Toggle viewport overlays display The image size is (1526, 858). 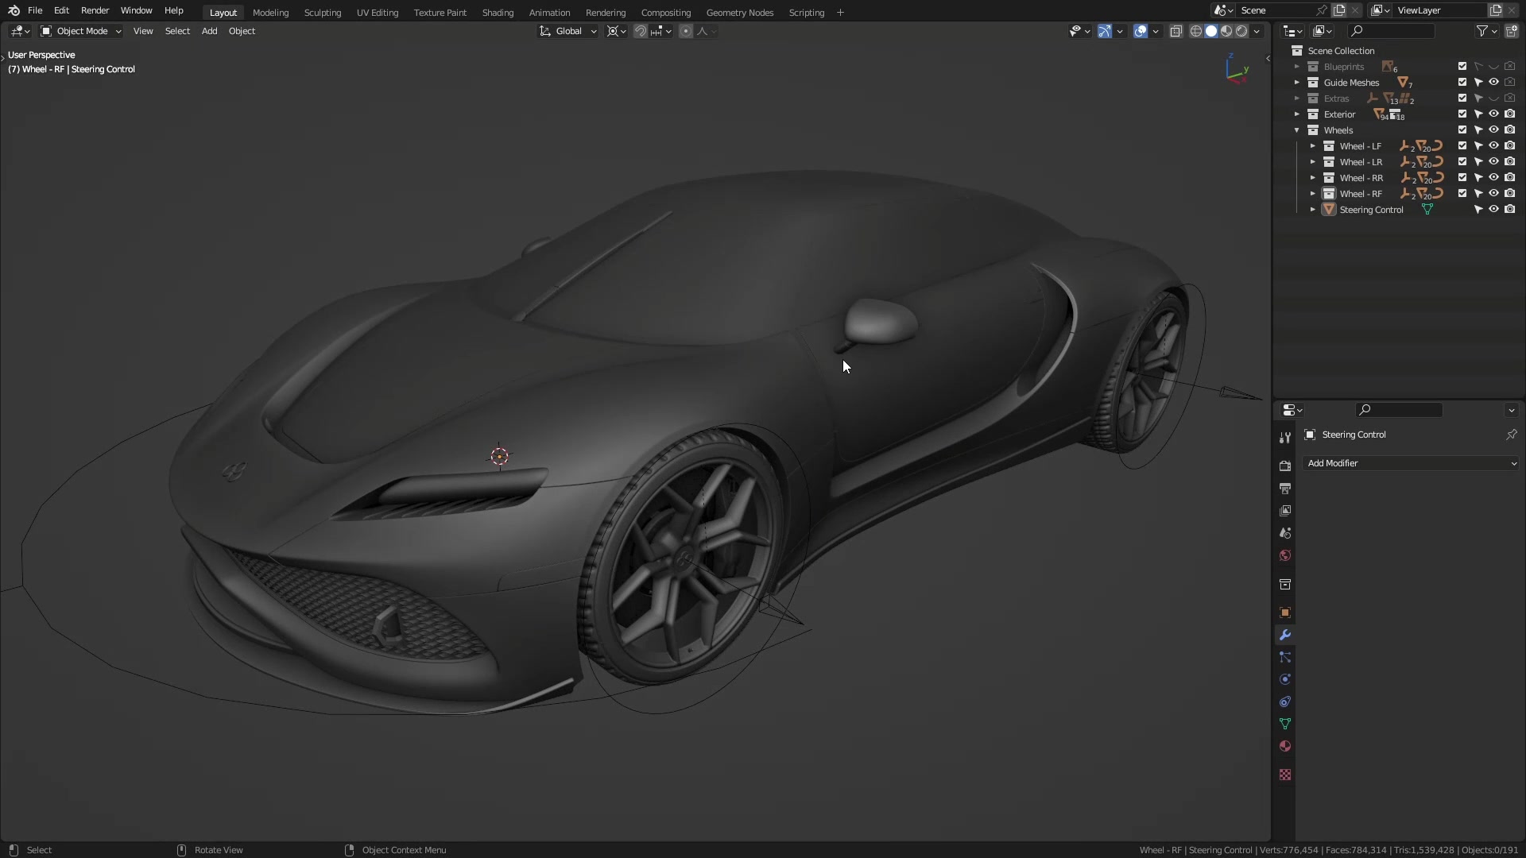[x=1141, y=31]
